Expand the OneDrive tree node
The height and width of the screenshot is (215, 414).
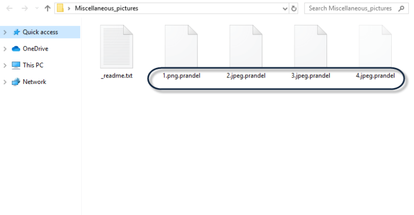(5, 49)
